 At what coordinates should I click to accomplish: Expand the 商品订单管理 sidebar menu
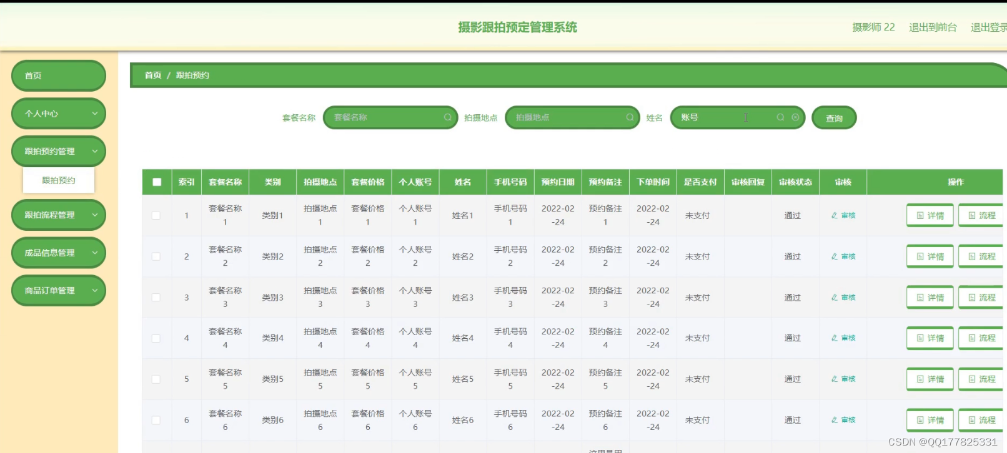tap(59, 290)
